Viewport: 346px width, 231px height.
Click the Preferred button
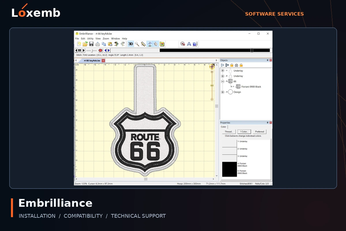coord(259,132)
